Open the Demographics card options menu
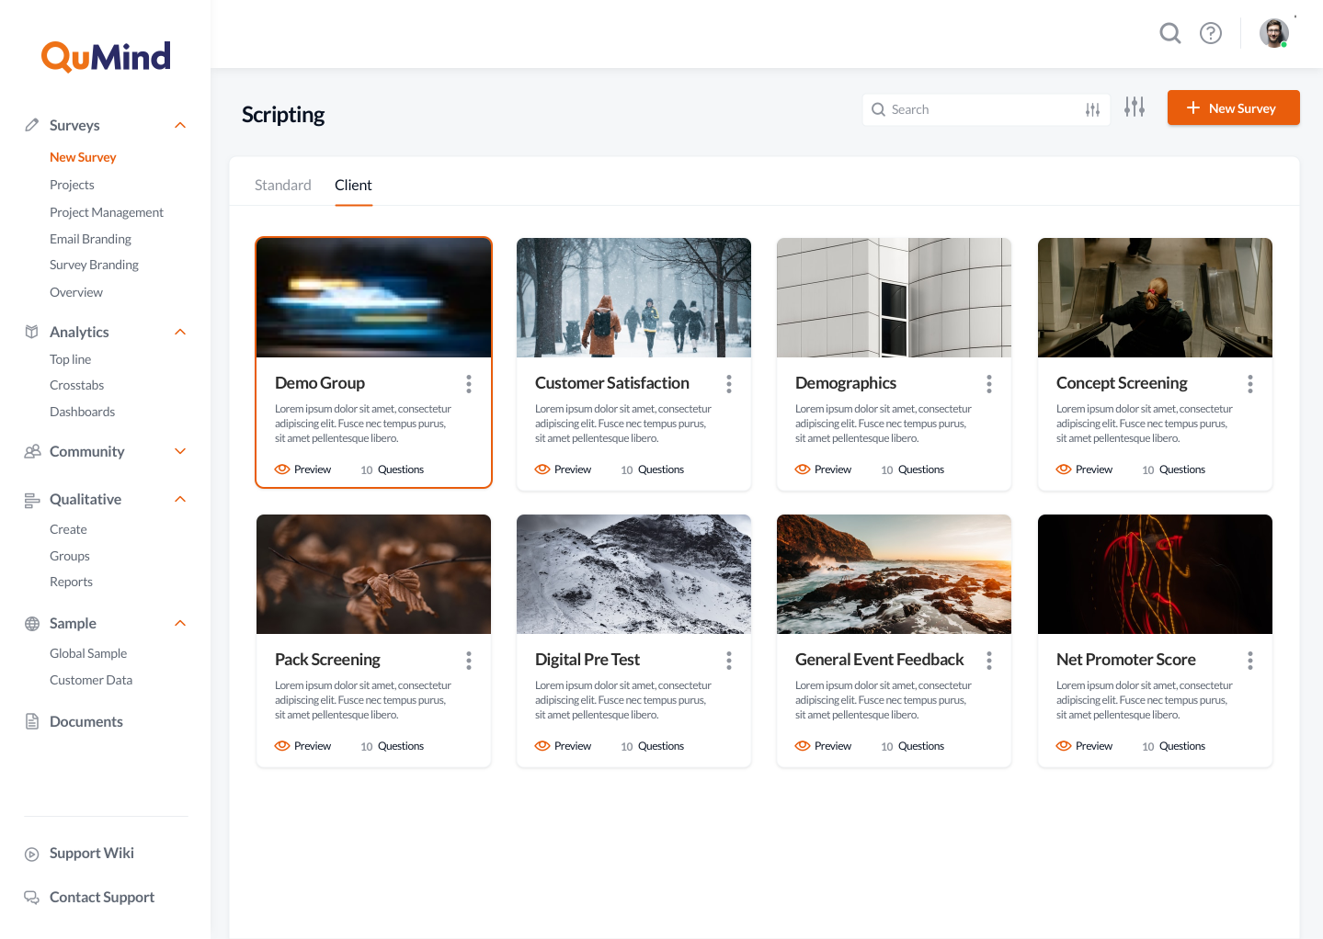This screenshot has height=939, width=1323. (989, 384)
